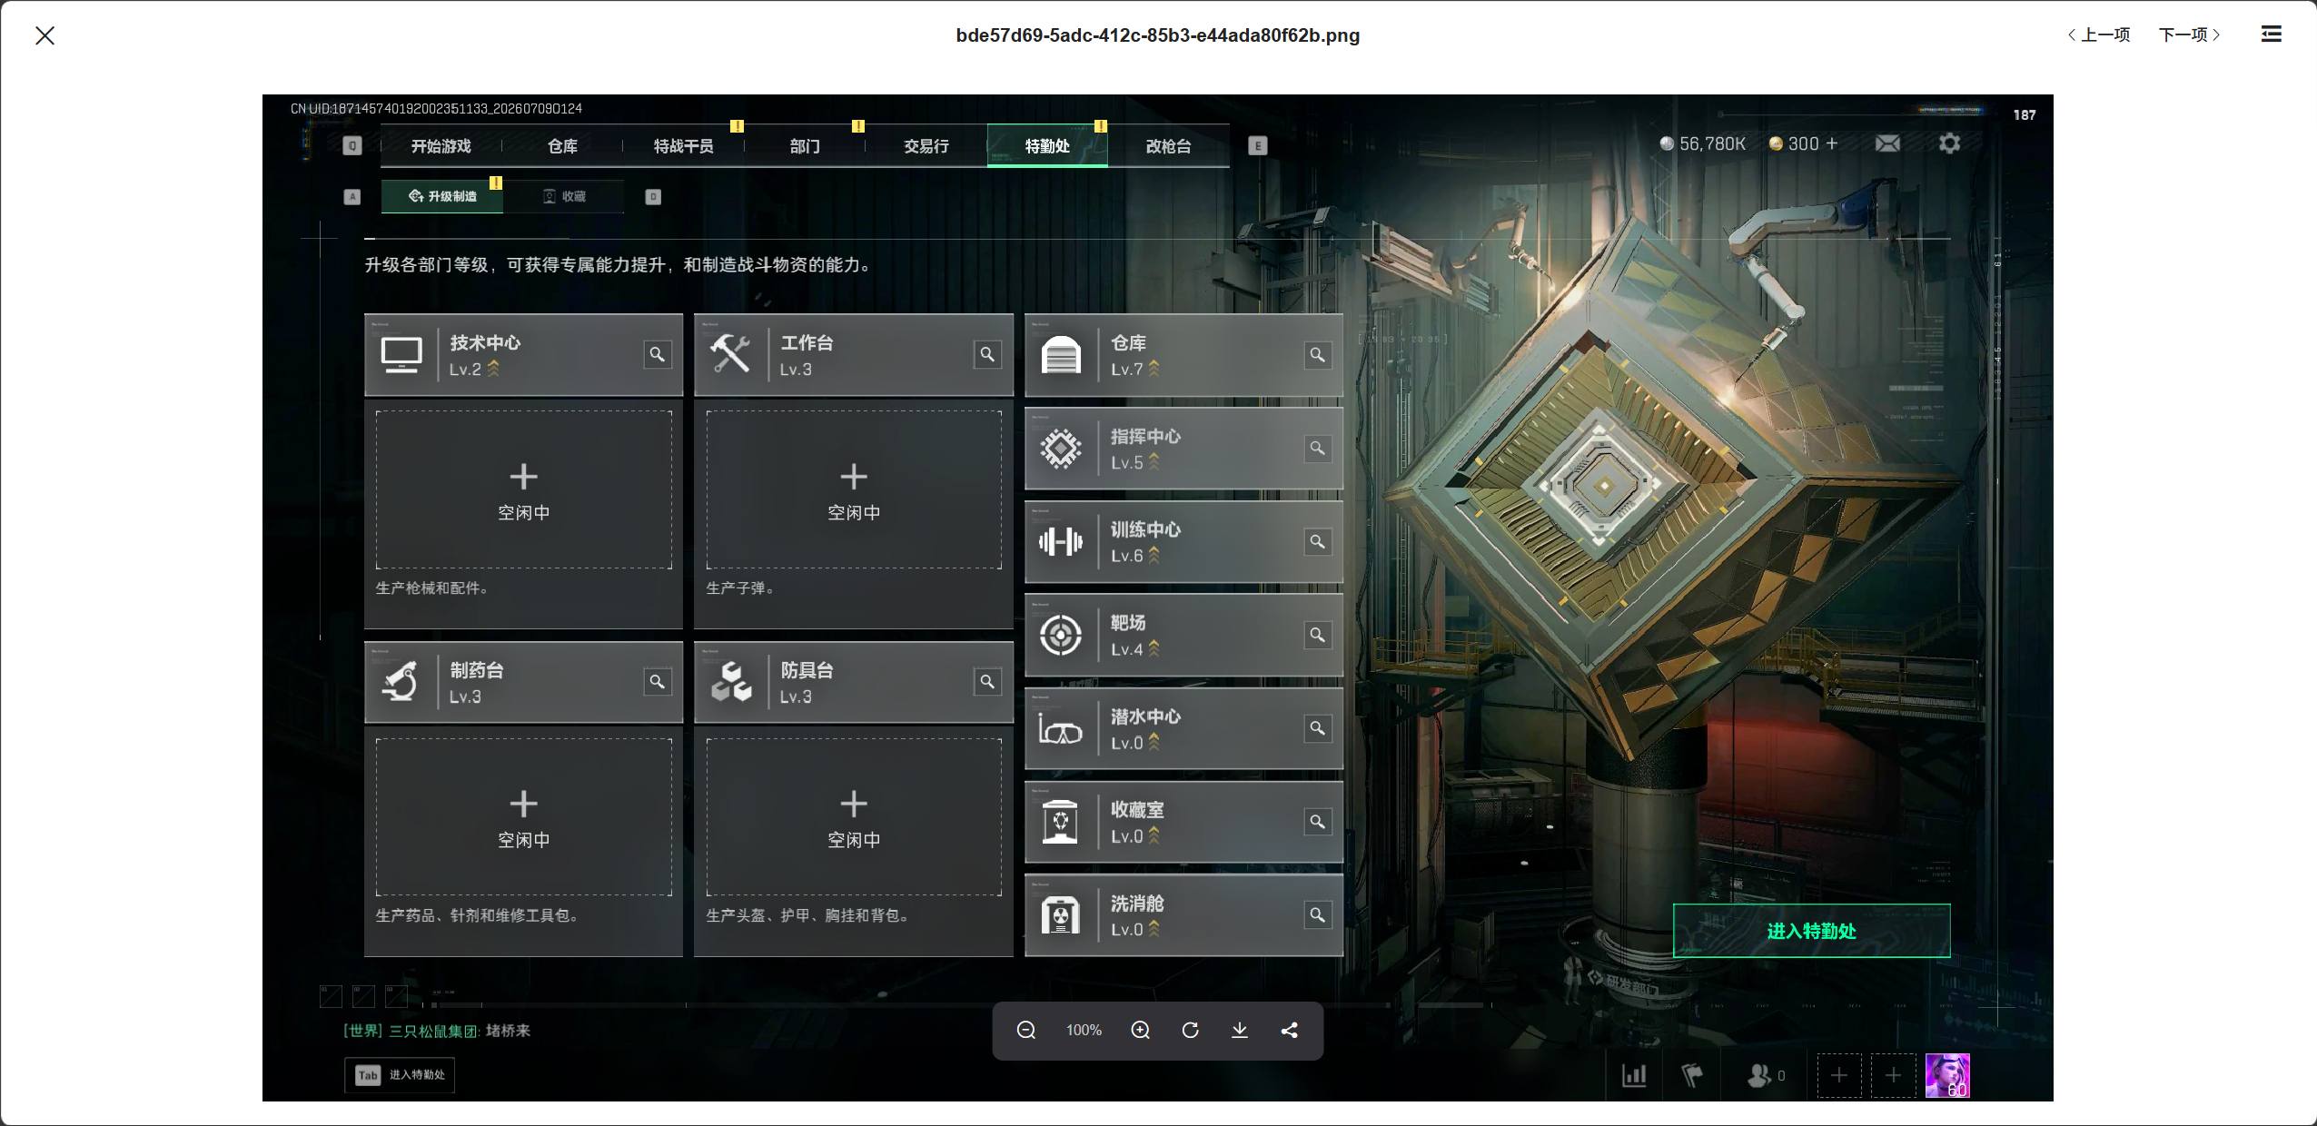Open the 收藏 sub-tab

[564, 196]
